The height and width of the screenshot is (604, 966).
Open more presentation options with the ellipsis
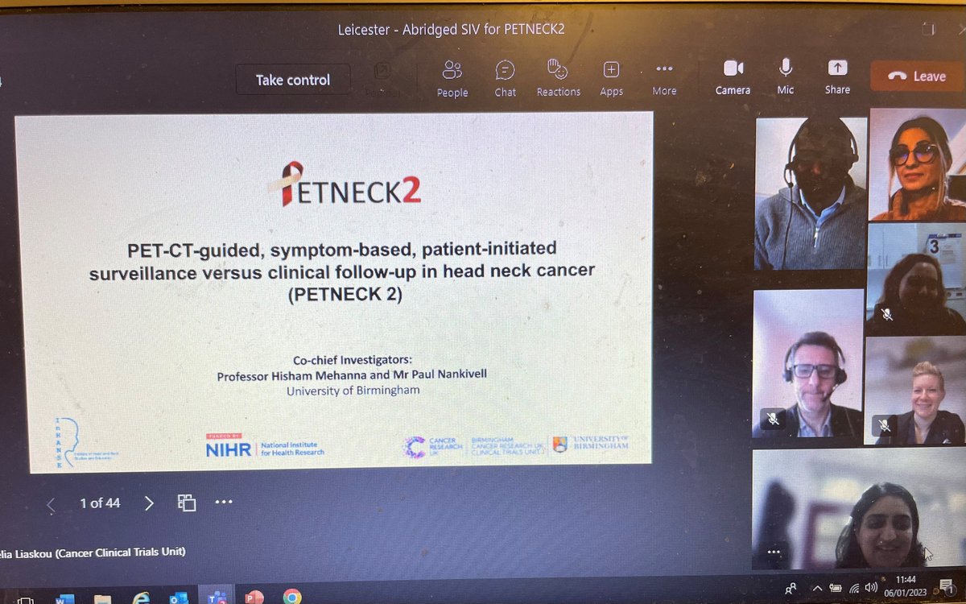pyautogui.click(x=224, y=502)
